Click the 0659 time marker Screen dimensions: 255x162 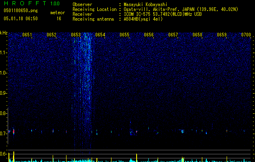click(222, 35)
